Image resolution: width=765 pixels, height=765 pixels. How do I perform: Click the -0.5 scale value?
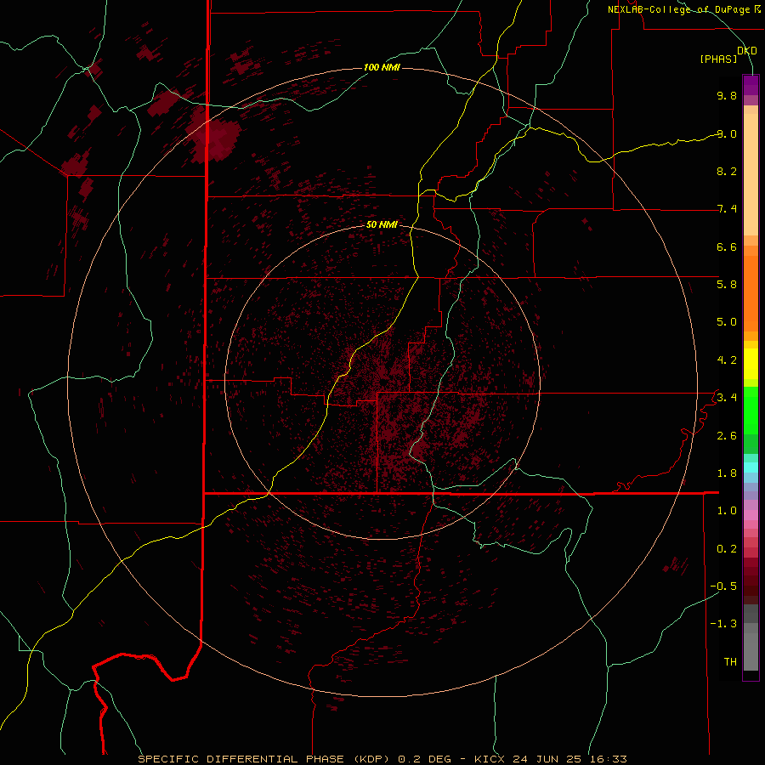pos(723,586)
